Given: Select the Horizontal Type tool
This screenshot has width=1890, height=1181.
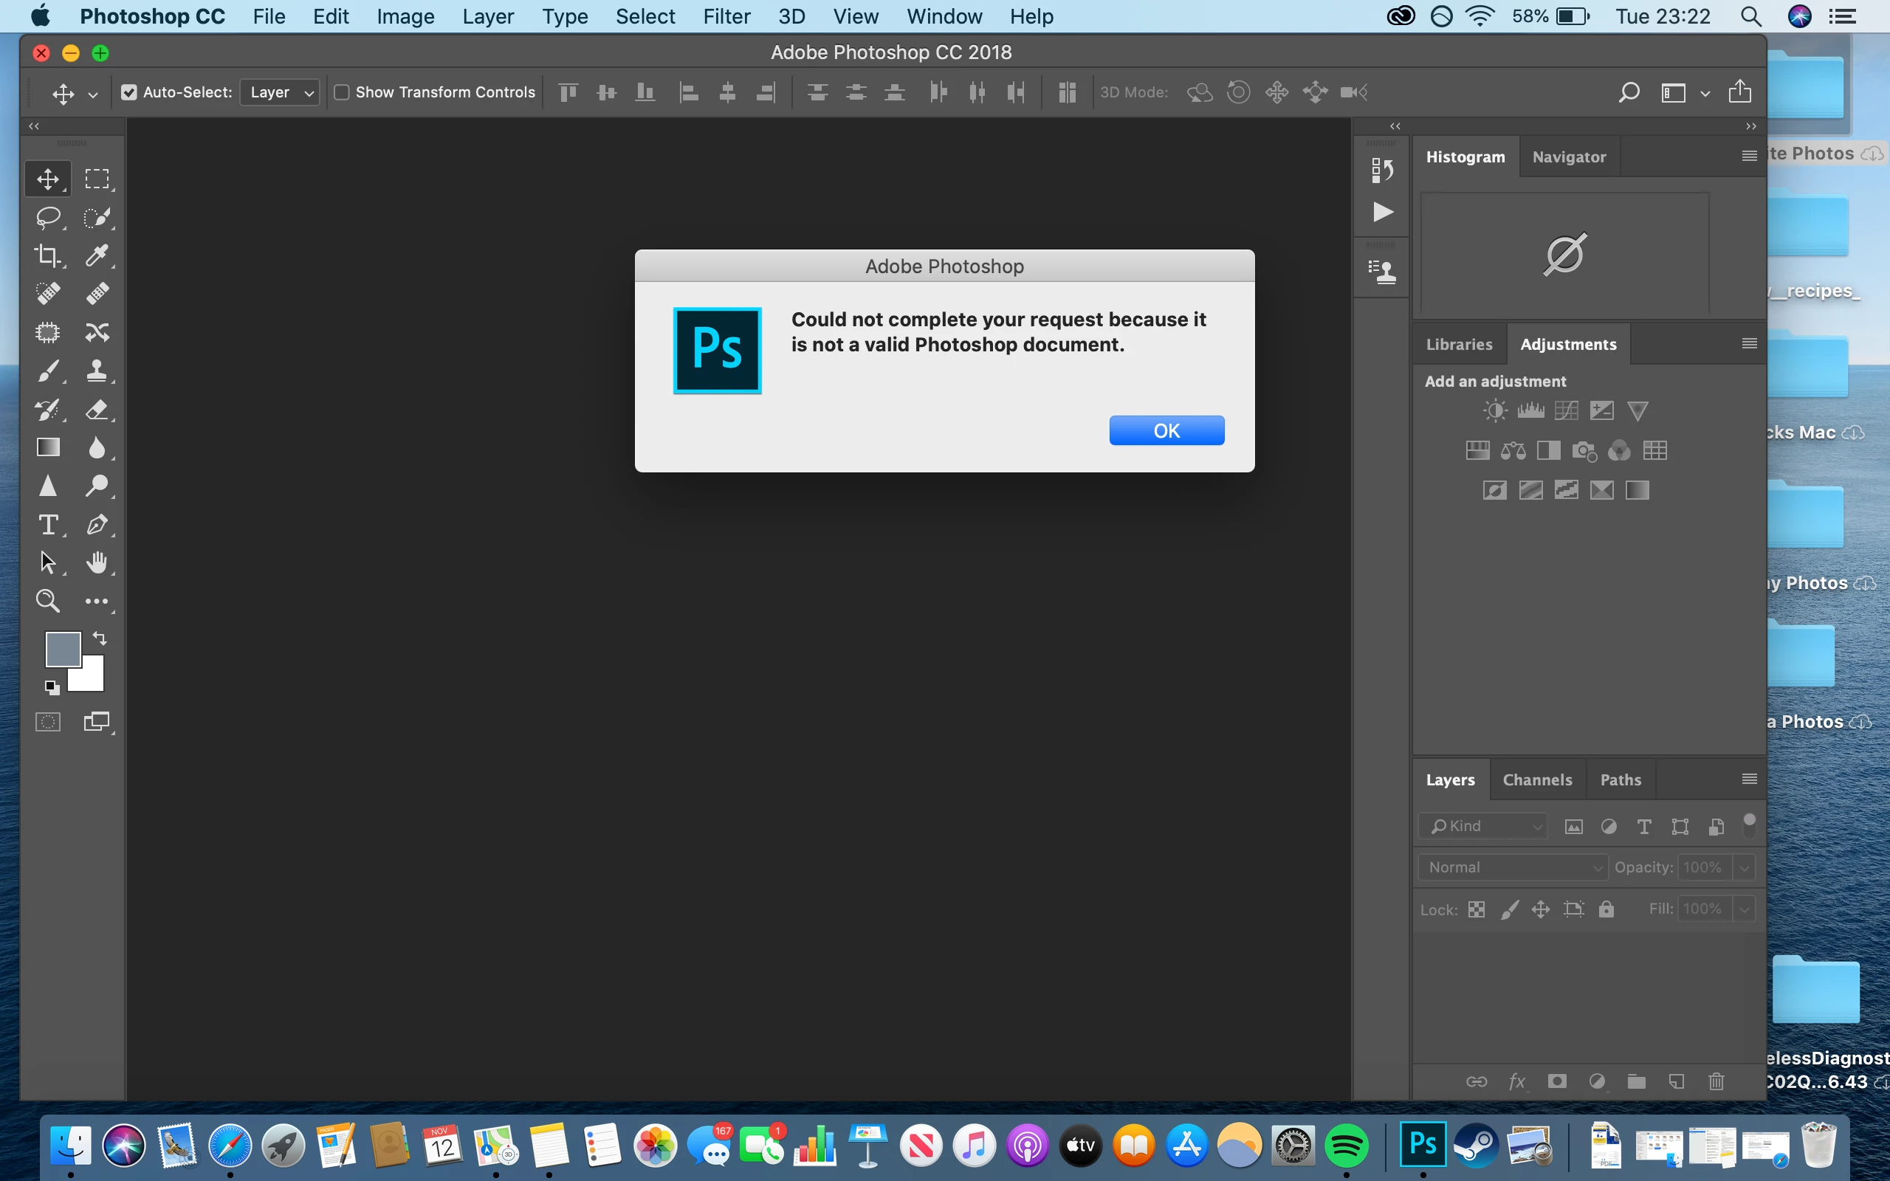Looking at the screenshot, I should point(49,525).
